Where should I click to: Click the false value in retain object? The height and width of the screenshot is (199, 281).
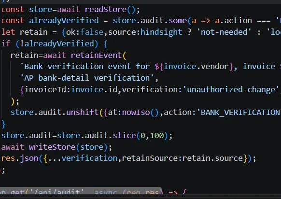[x=92, y=32]
